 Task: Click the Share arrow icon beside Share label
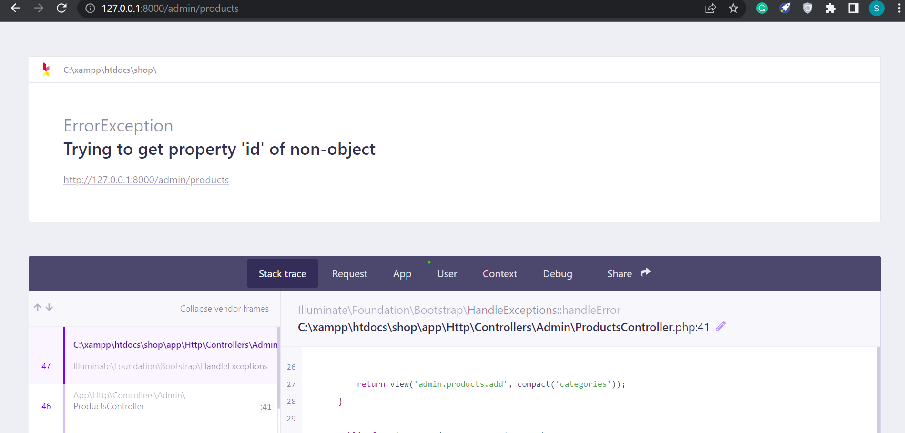(x=645, y=272)
